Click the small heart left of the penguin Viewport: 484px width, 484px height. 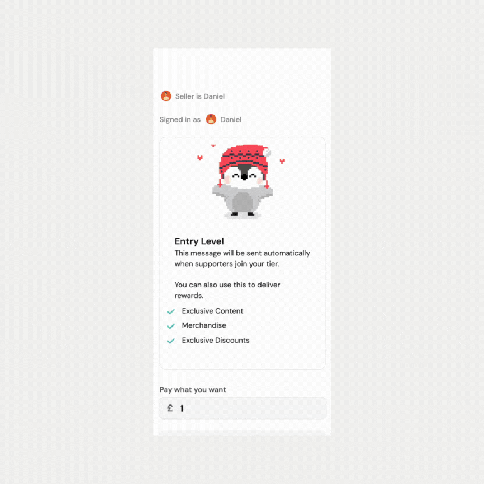pos(200,158)
